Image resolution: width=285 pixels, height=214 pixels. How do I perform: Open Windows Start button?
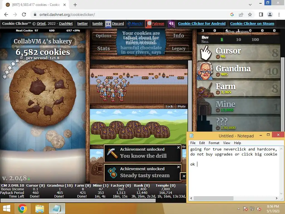point(7,208)
